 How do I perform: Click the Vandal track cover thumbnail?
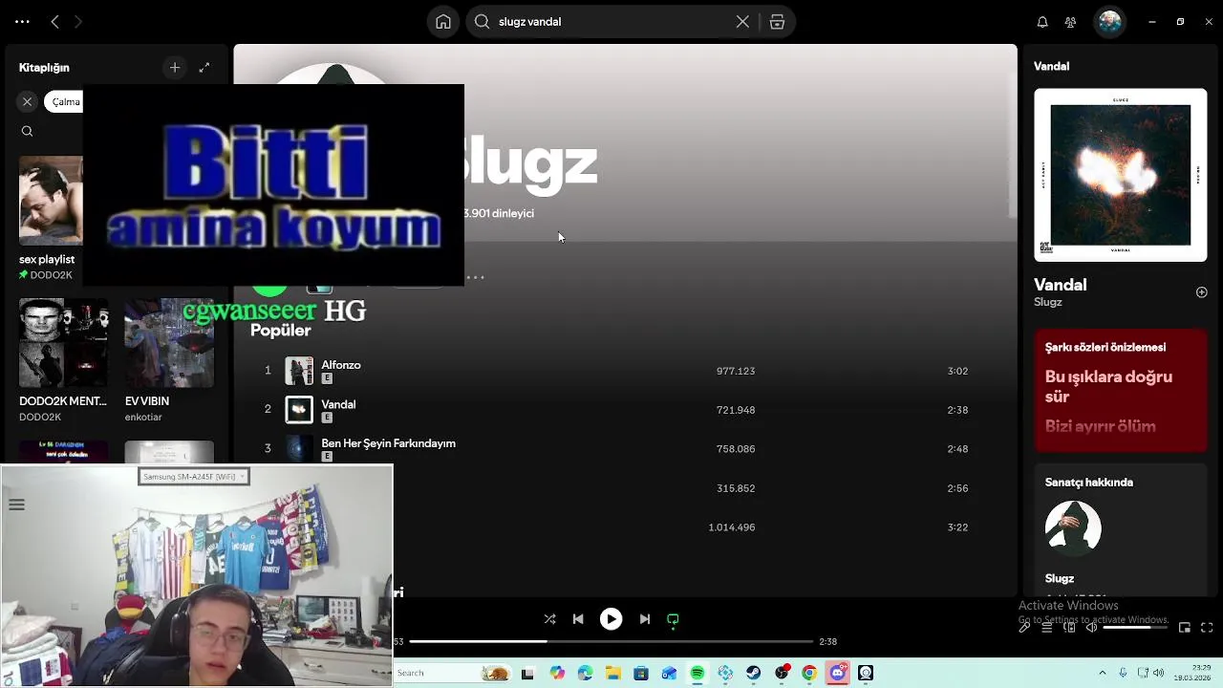pyautogui.click(x=299, y=410)
